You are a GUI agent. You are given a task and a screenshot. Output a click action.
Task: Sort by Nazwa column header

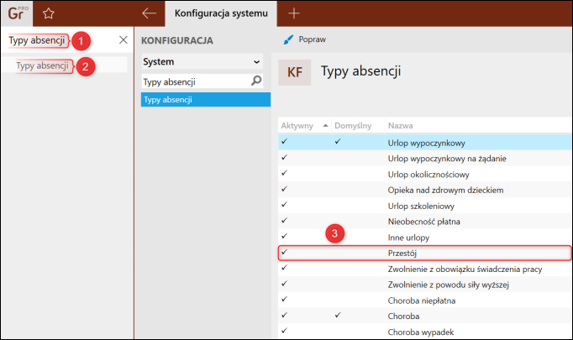tap(401, 126)
